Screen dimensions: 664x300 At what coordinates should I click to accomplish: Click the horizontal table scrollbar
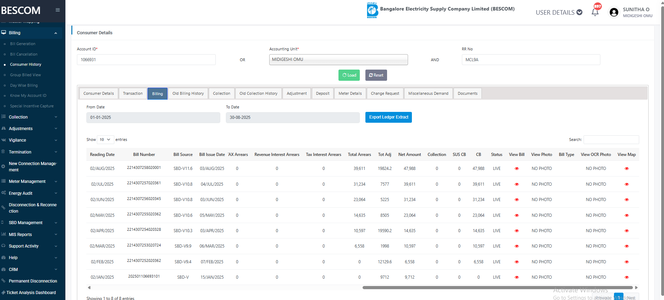pyautogui.click(x=497, y=288)
